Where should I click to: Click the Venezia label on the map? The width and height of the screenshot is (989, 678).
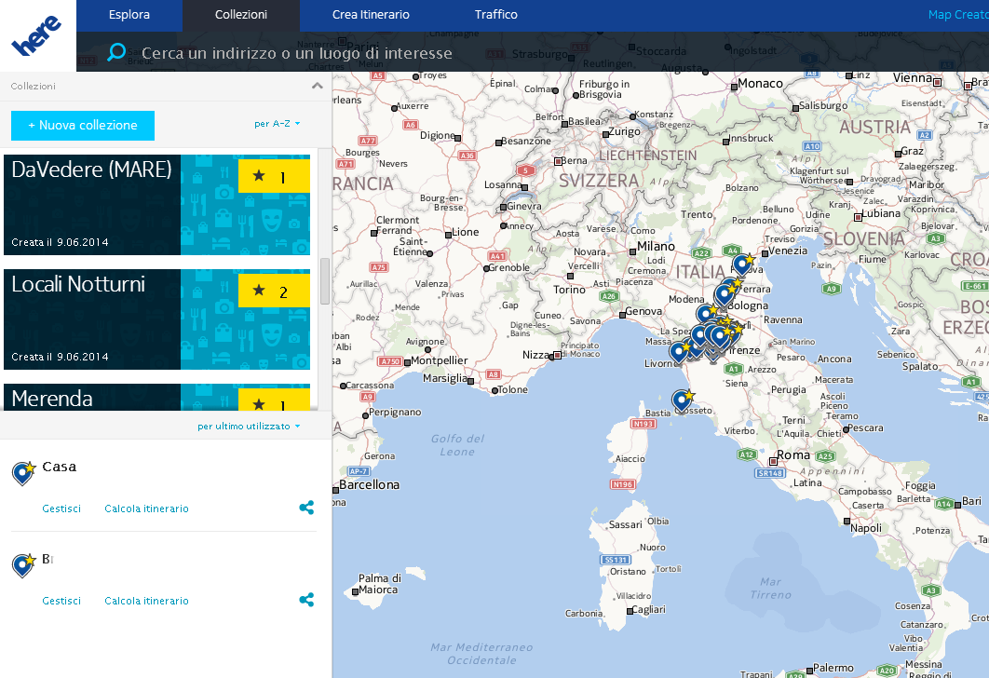(x=788, y=251)
